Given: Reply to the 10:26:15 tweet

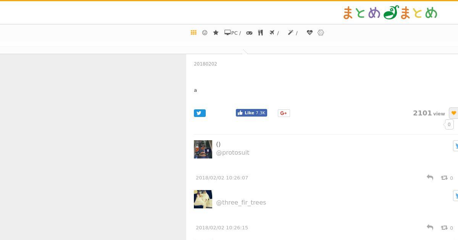Looking at the screenshot, I should 430,227.
